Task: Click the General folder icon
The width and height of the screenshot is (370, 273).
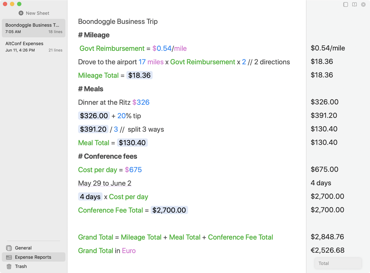Action: (x=9, y=248)
